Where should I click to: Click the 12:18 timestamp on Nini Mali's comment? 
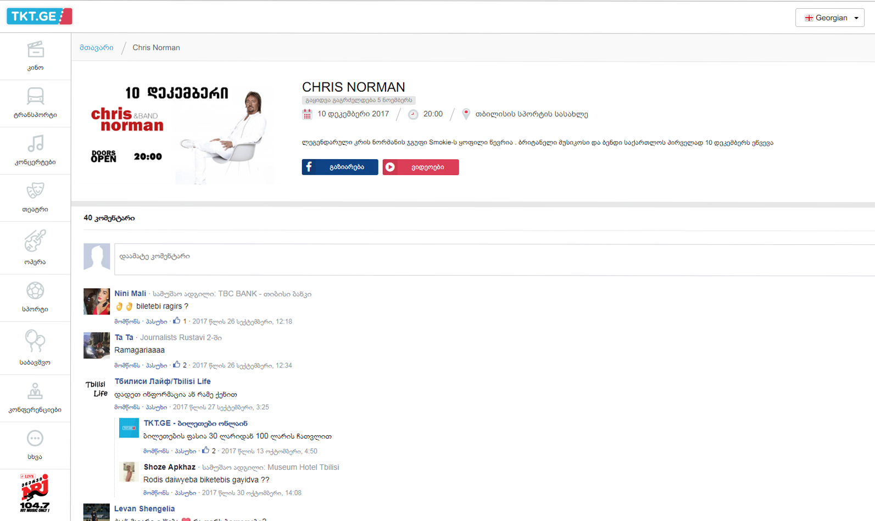click(x=242, y=322)
